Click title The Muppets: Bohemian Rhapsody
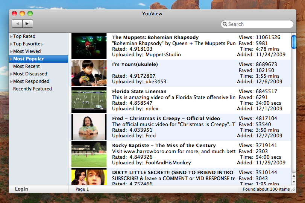 pyautogui.click(x=155, y=37)
